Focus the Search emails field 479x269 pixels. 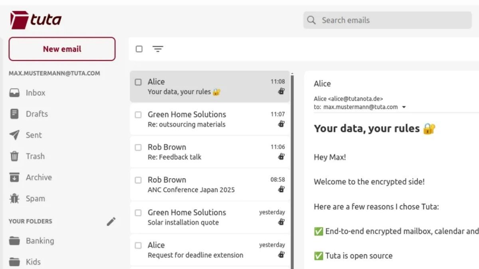coord(387,20)
